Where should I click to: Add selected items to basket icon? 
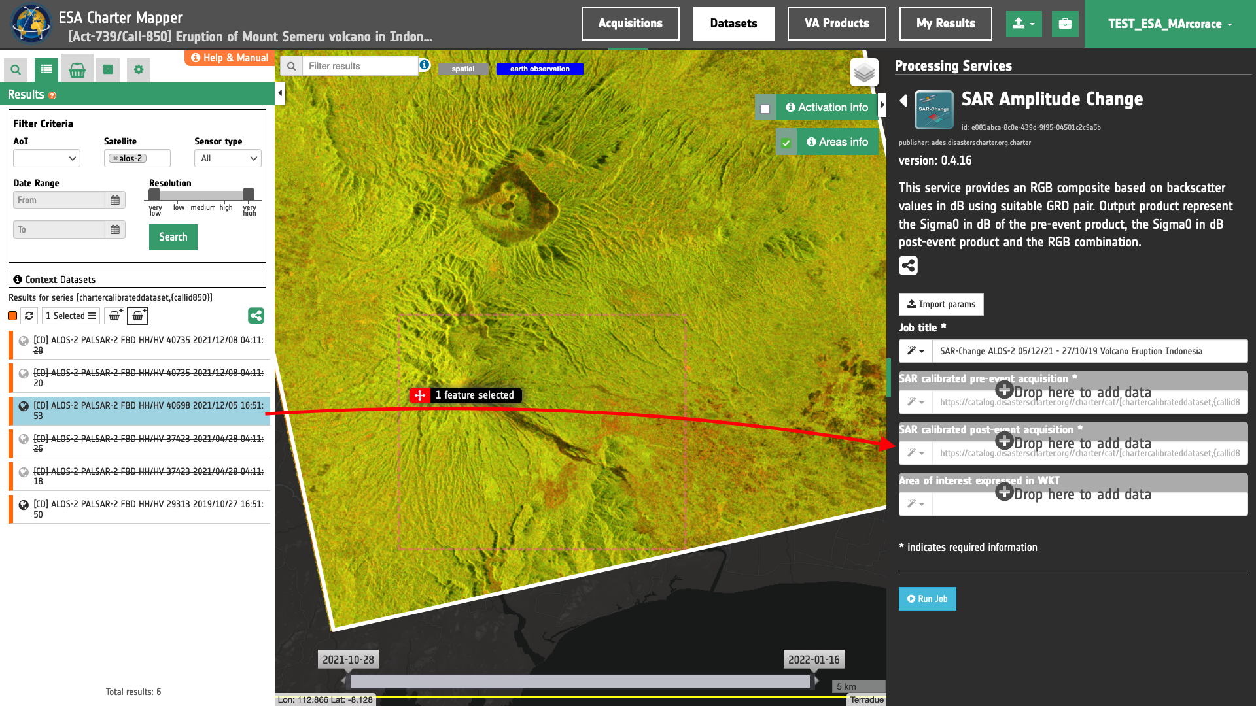tap(114, 316)
